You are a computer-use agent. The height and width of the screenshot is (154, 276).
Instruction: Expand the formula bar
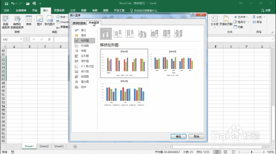pyautogui.click(x=273, y=39)
